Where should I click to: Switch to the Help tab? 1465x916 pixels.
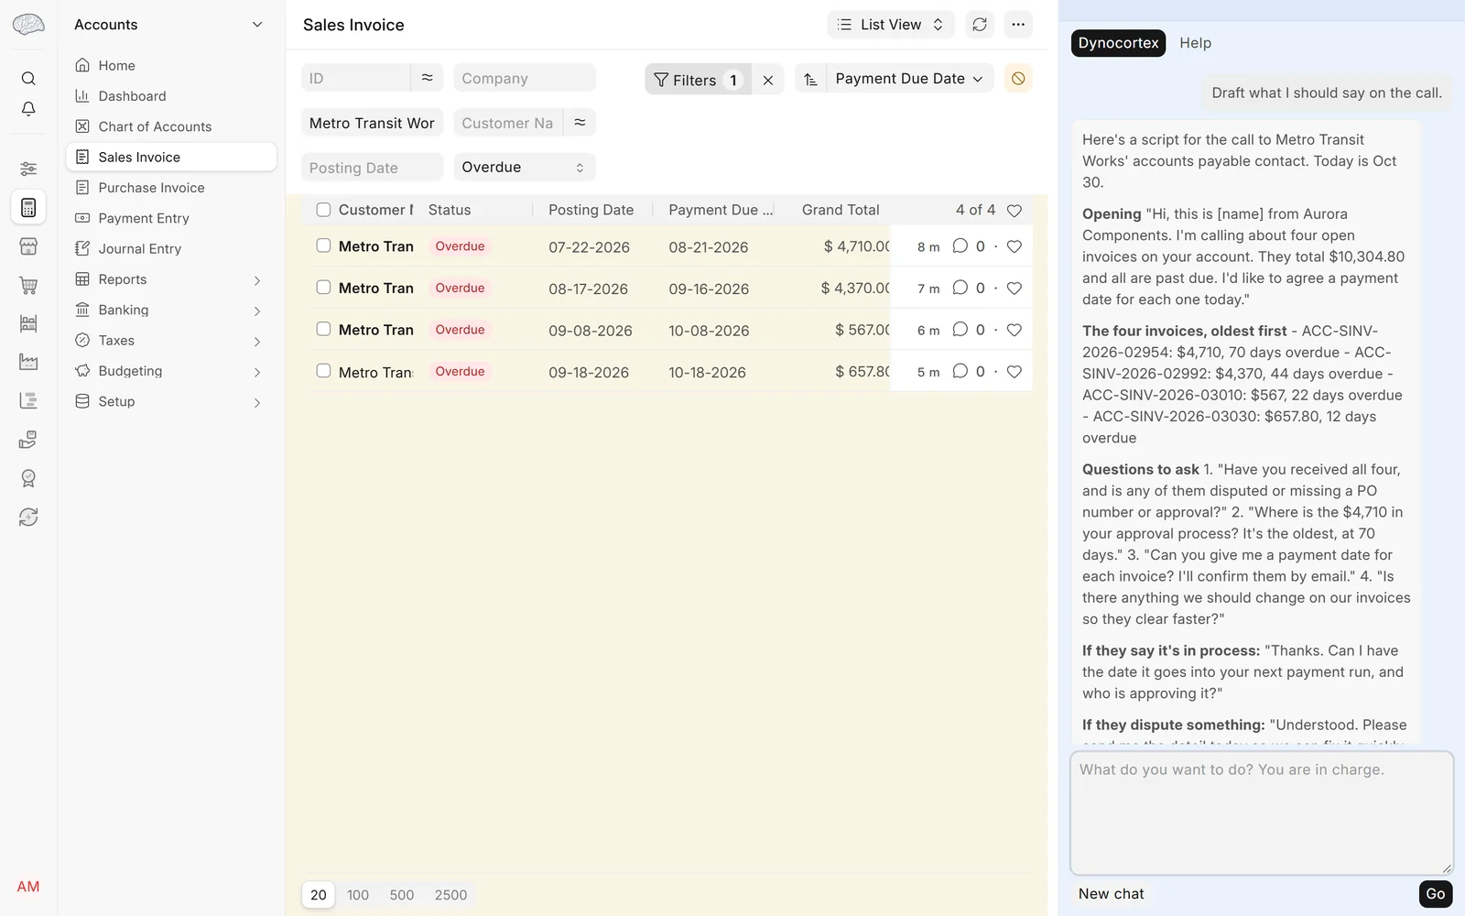click(1195, 43)
